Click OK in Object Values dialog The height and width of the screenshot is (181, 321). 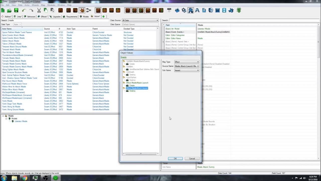point(175,159)
